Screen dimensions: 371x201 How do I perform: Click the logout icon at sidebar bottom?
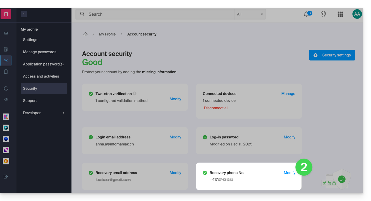click(x=6, y=177)
